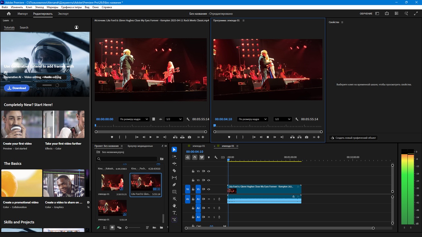Switch to the Экспорт tab
The image size is (422, 237).
63,14
